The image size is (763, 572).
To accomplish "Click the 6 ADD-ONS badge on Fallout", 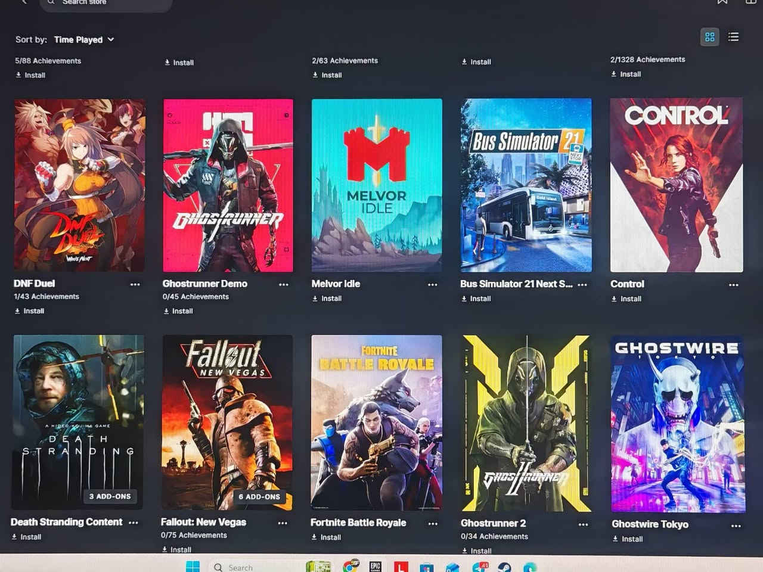I will (259, 496).
